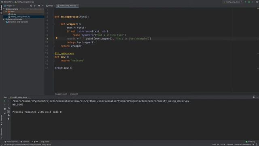Switch to the first editor tab
This screenshot has height=146, width=259.
pos(49,6)
